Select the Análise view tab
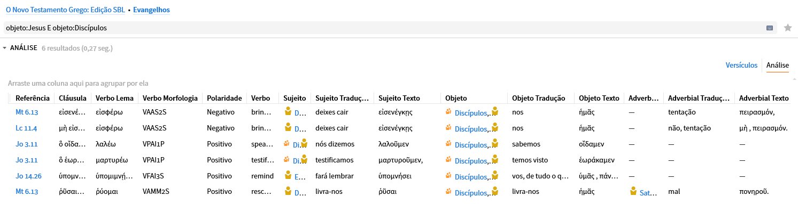 pyautogui.click(x=778, y=65)
